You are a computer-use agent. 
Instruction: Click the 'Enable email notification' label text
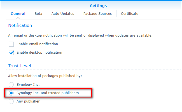(x=37, y=44)
